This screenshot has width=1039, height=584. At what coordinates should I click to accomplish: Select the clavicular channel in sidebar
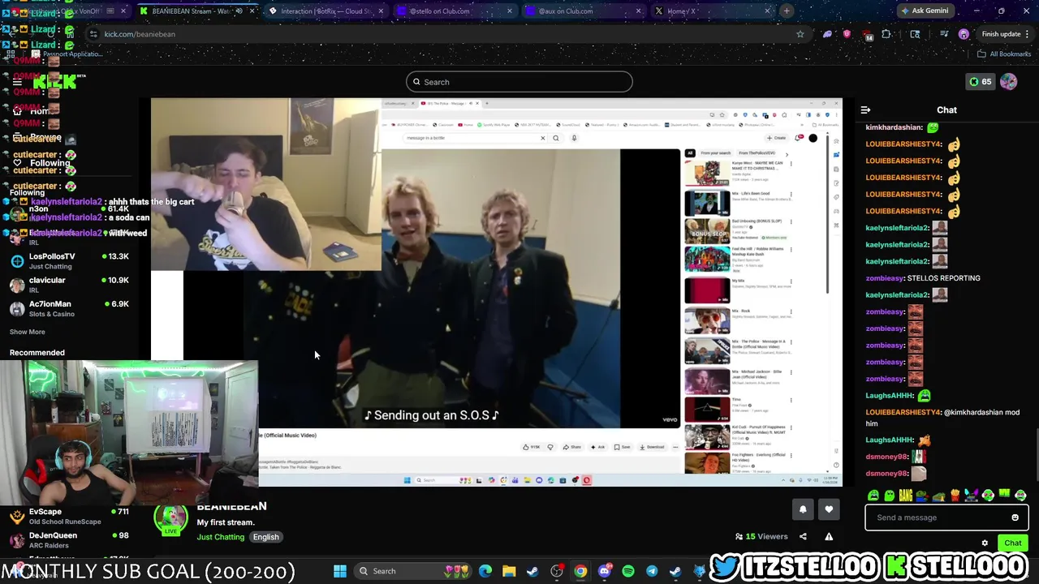(x=69, y=285)
